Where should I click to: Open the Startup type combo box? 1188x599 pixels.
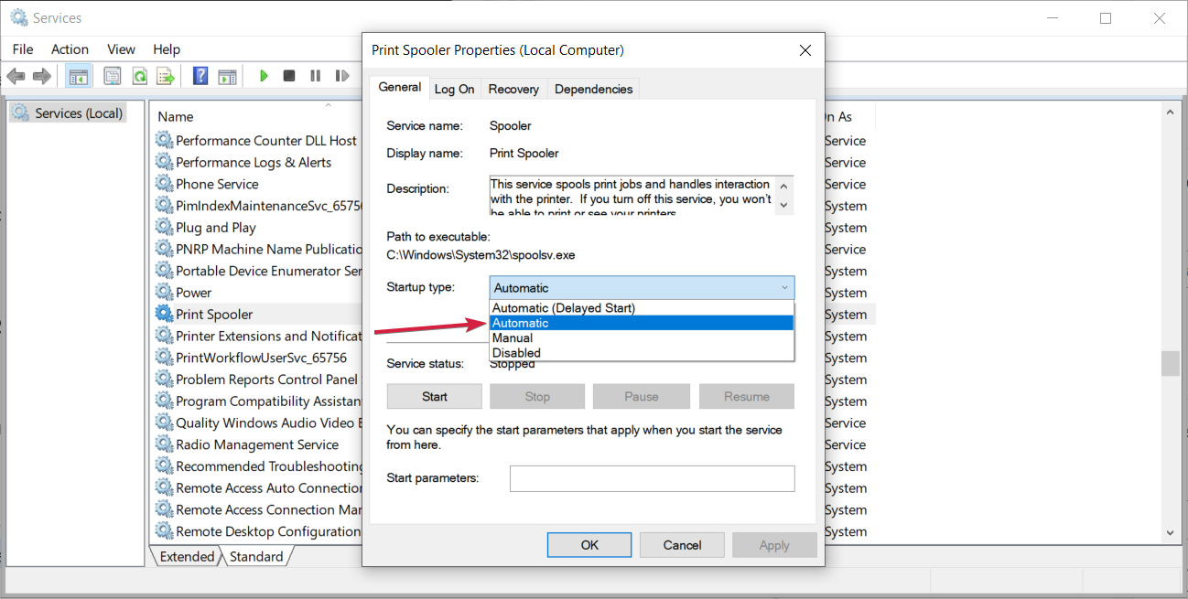pyautogui.click(x=642, y=287)
